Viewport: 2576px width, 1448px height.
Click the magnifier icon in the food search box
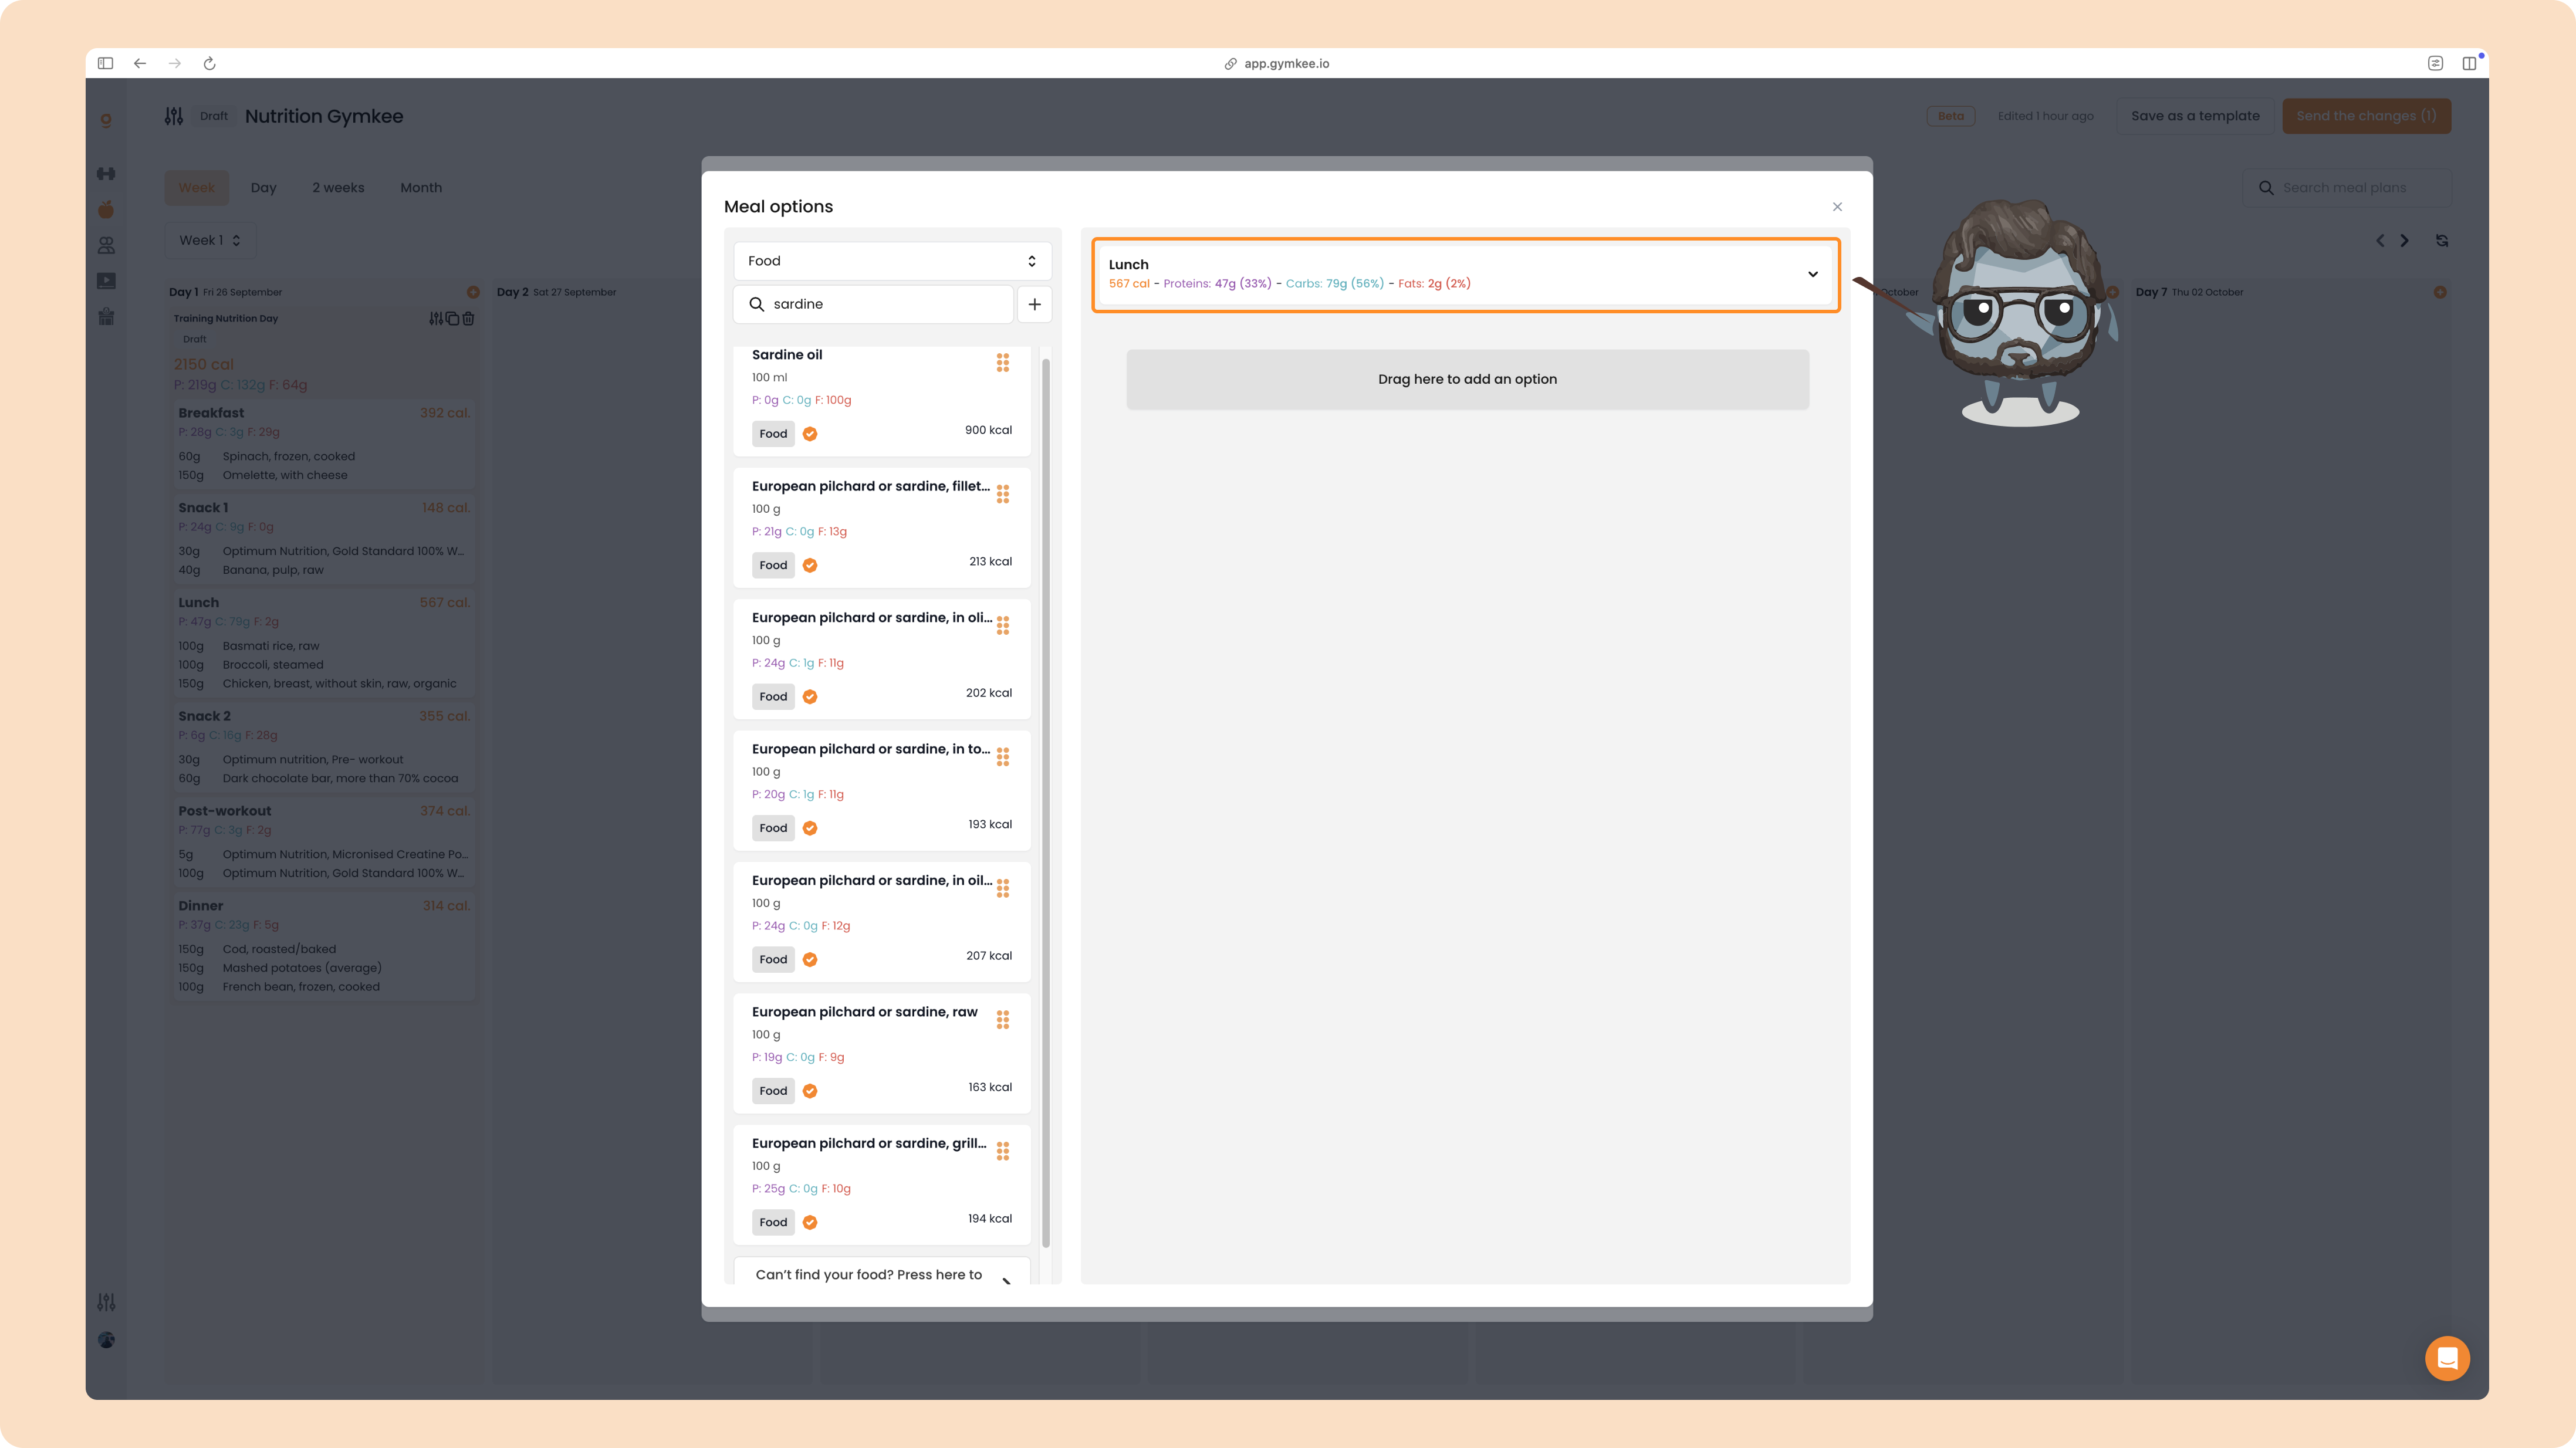coord(757,304)
